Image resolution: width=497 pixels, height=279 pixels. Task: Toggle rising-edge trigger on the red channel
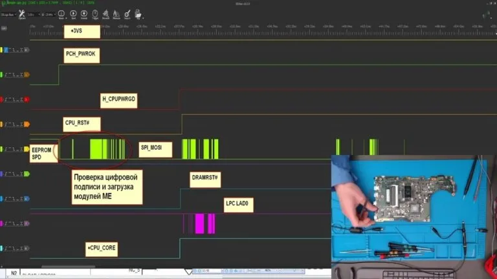[6, 99]
